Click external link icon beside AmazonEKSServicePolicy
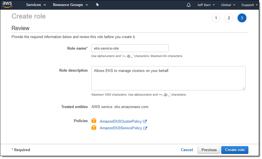This screenshot has width=262, height=159. (145, 128)
